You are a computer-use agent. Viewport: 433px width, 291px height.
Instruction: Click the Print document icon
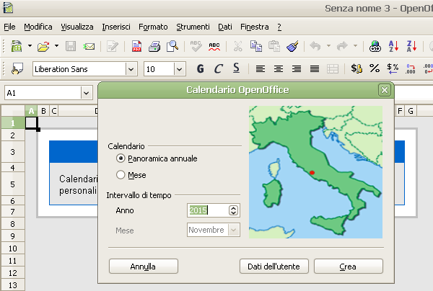pyautogui.click(x=154, y=47)
